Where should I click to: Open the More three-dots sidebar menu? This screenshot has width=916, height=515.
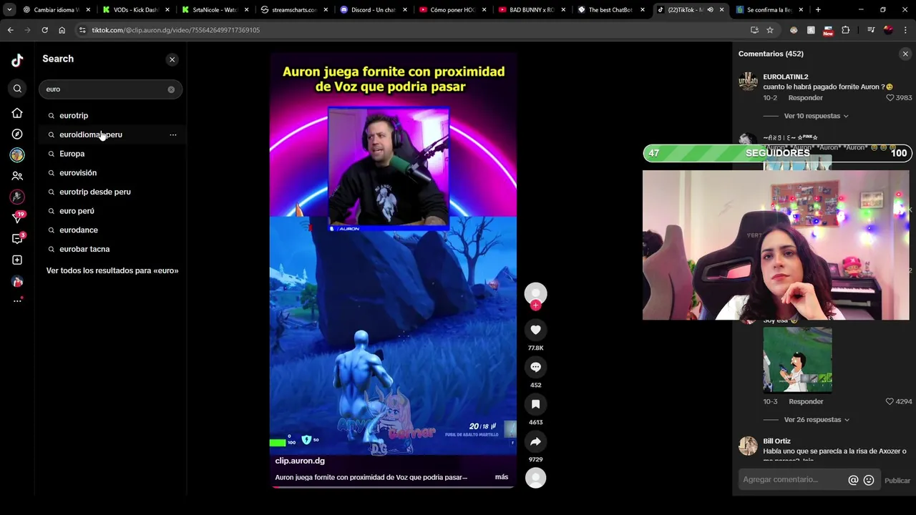[x=17, y=300]
